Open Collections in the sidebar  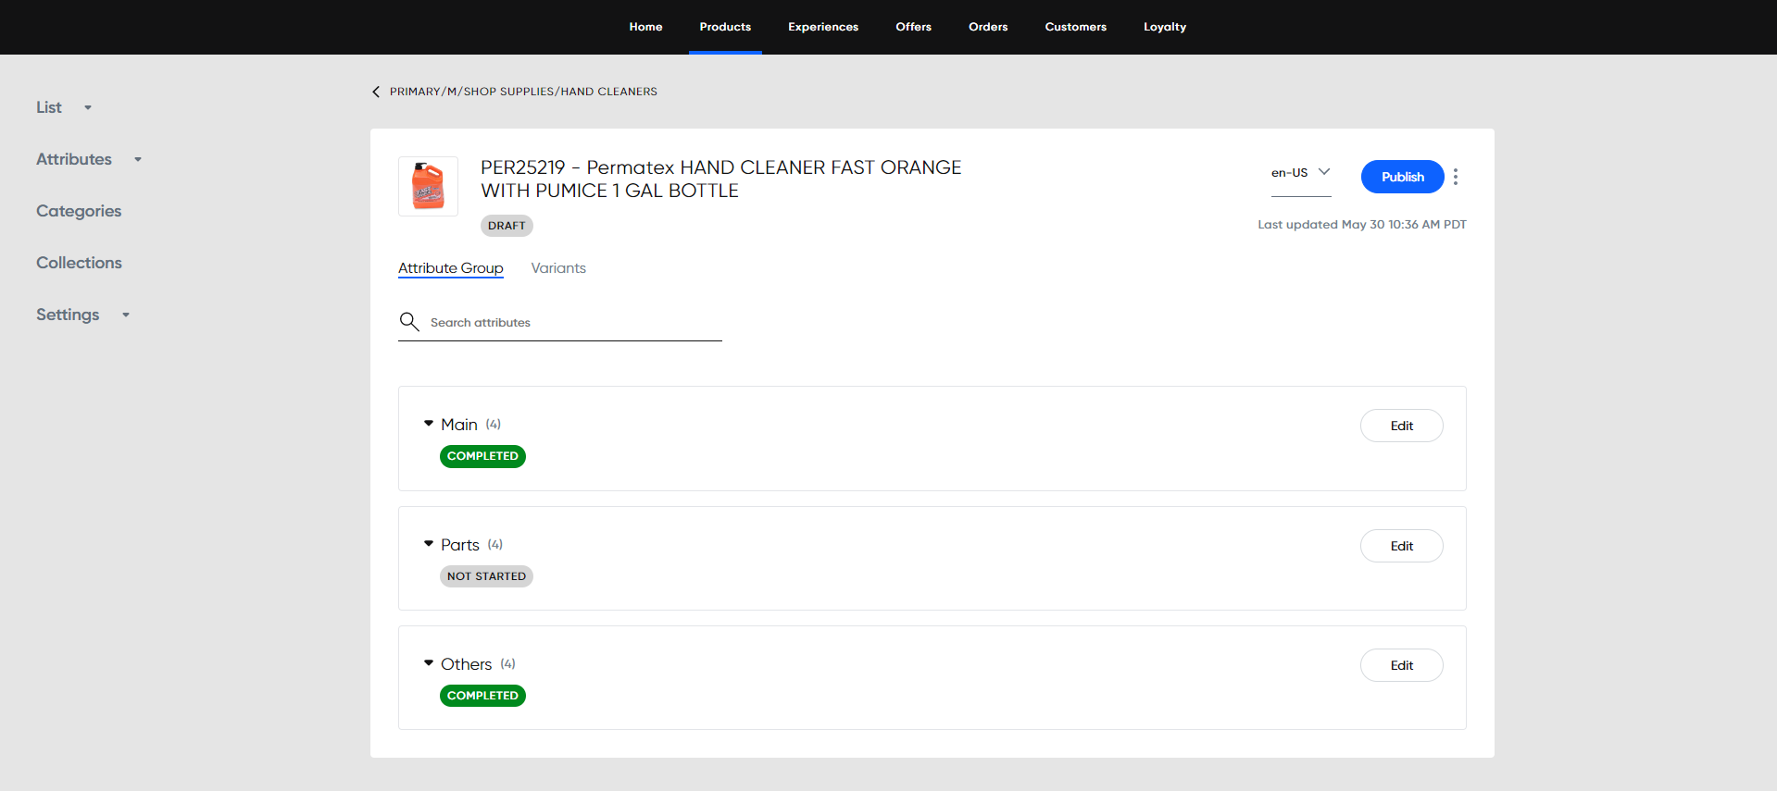[x=79, y=263]
